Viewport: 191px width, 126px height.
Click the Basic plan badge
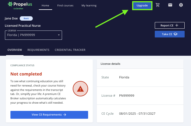tap(26, 18)
